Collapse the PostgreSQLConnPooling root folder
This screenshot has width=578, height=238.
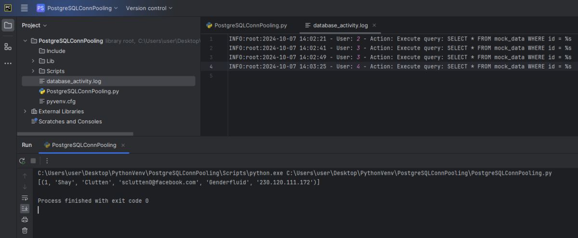[25, 41]
